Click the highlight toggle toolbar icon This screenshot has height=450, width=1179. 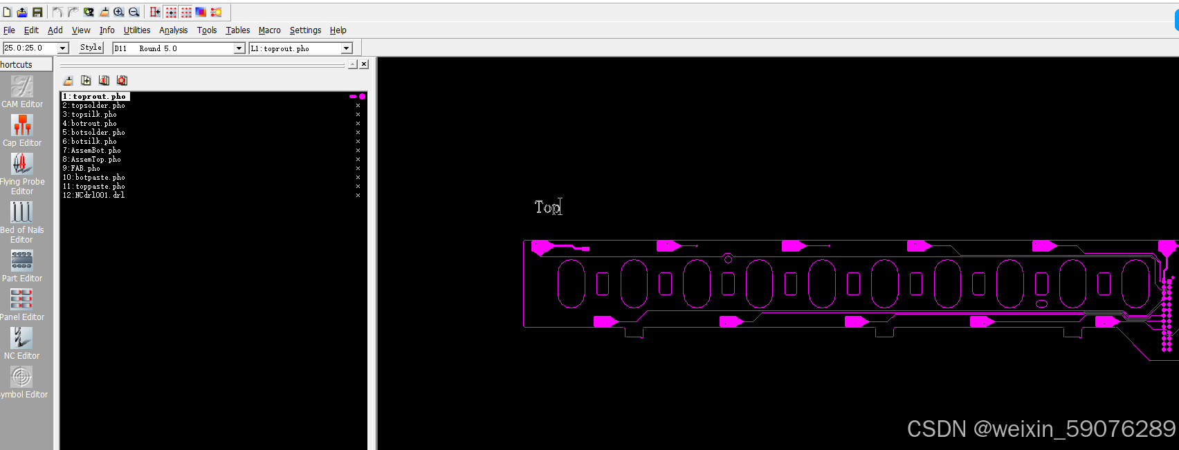216,12
